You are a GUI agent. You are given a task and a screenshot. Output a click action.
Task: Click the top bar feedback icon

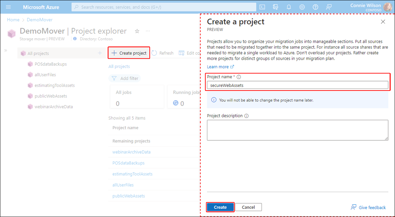click(x=329, y=7)
